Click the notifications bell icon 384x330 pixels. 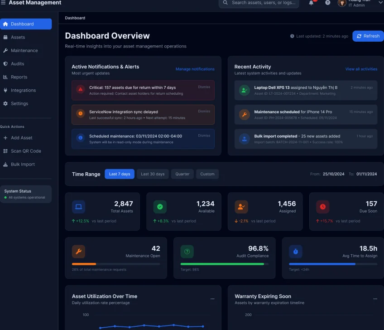(x=311, y=3)
